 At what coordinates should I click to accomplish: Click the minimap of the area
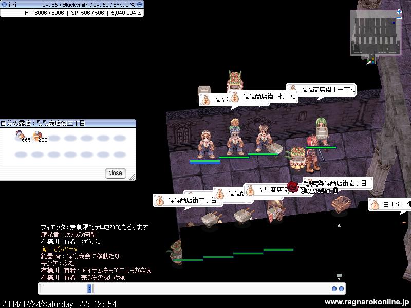coord(376,33)
